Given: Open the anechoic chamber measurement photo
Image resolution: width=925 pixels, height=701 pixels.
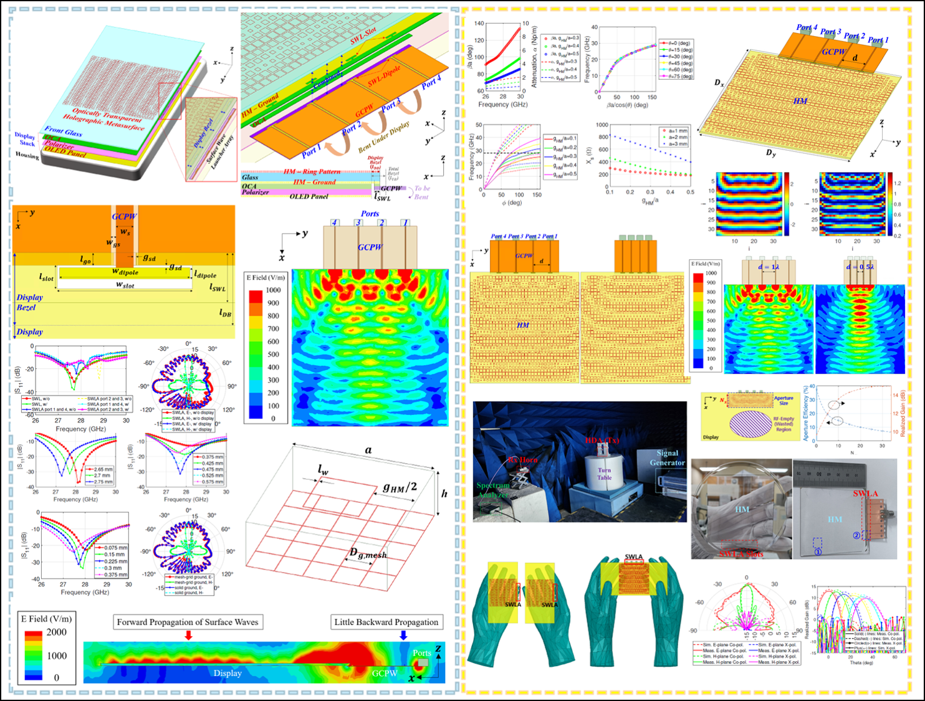Looking at the screenshot, I should 580,461.
